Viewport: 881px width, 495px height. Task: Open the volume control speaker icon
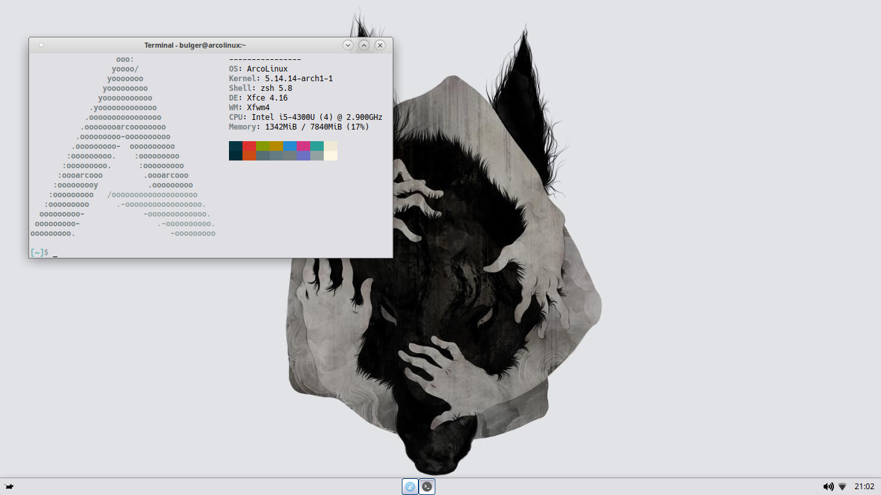[828, 487]
